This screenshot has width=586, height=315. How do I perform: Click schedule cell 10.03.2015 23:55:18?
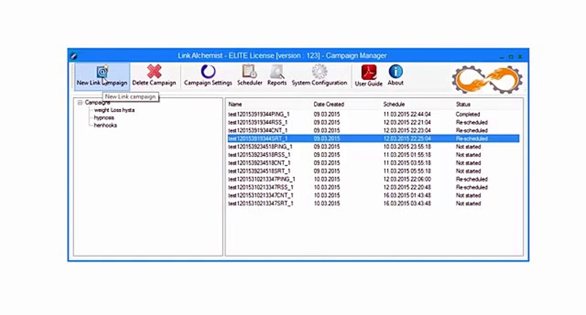[407, 147]
